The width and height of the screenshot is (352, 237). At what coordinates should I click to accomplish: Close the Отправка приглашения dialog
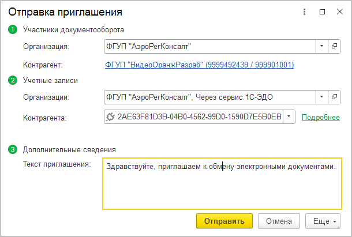339,12
